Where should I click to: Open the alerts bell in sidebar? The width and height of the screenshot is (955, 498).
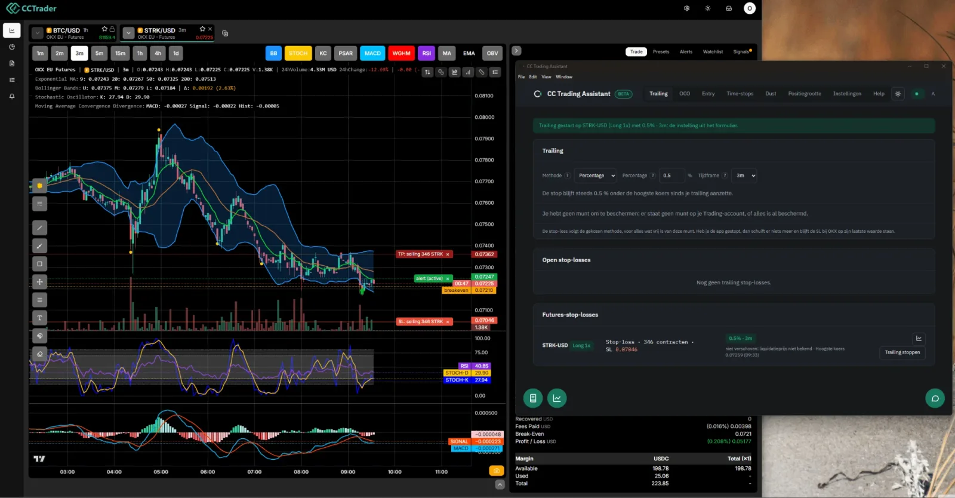point(12,96)
